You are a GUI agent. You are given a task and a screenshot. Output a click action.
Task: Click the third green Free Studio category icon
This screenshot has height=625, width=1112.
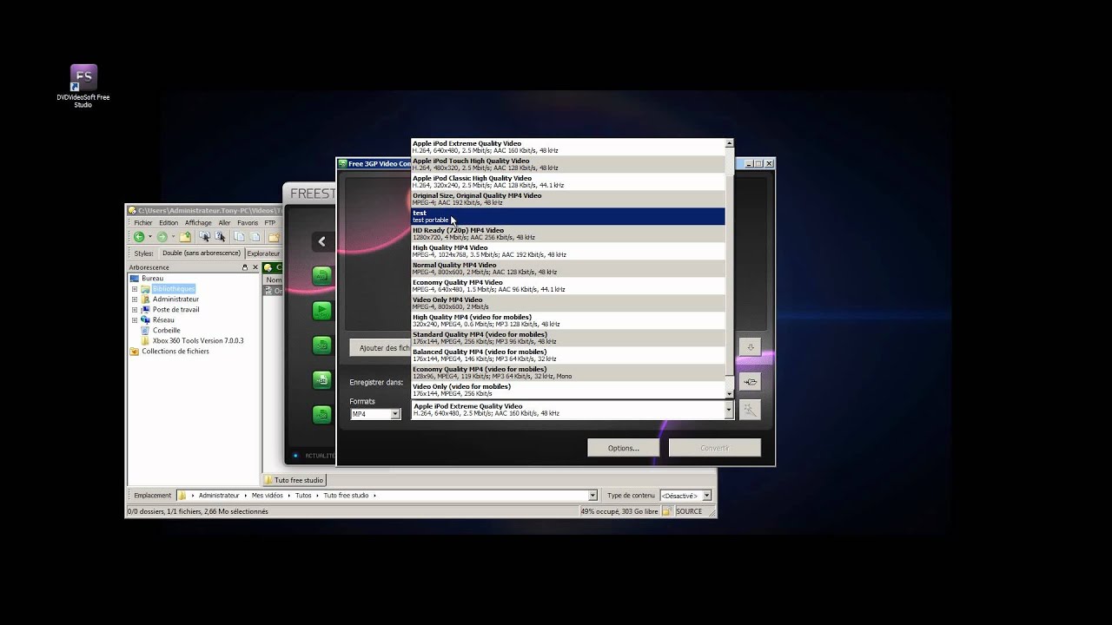pos(321,345)
